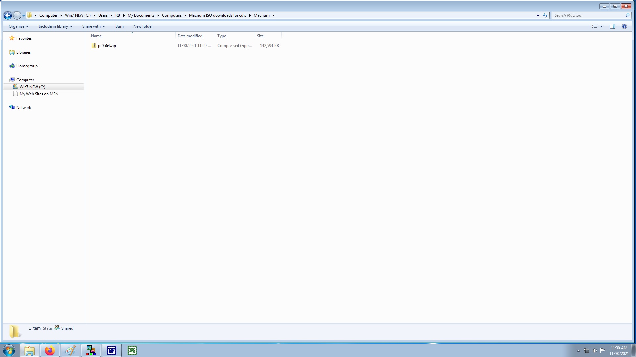
Task: Click the Network icon in sidebar
Action: [x=12, y=107]
